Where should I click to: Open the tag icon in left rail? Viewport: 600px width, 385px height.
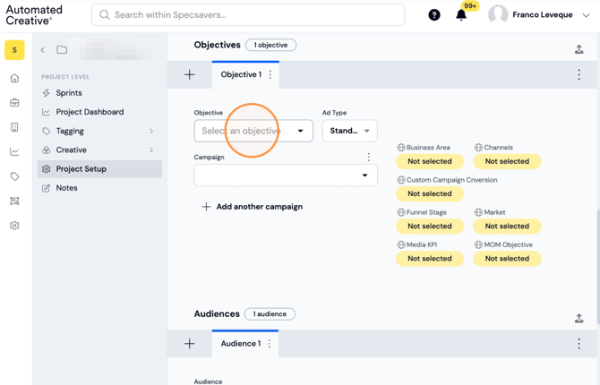[x=14, y=176]
